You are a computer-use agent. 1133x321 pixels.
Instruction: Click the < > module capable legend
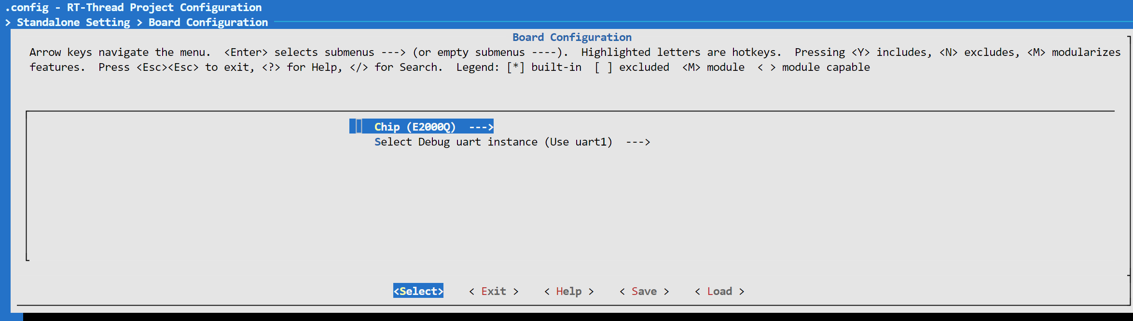point(766,67)
